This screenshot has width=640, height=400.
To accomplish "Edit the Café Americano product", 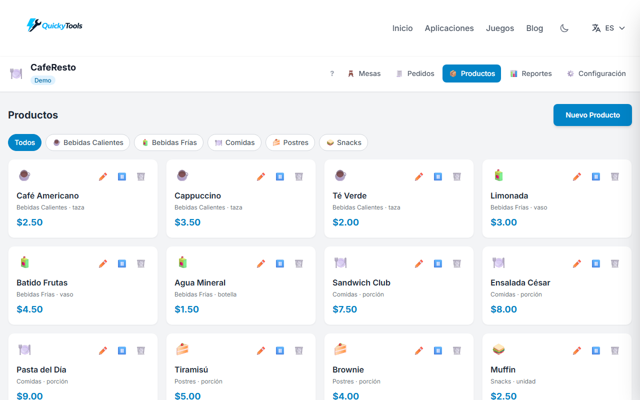I will click(x=102, y=176).
